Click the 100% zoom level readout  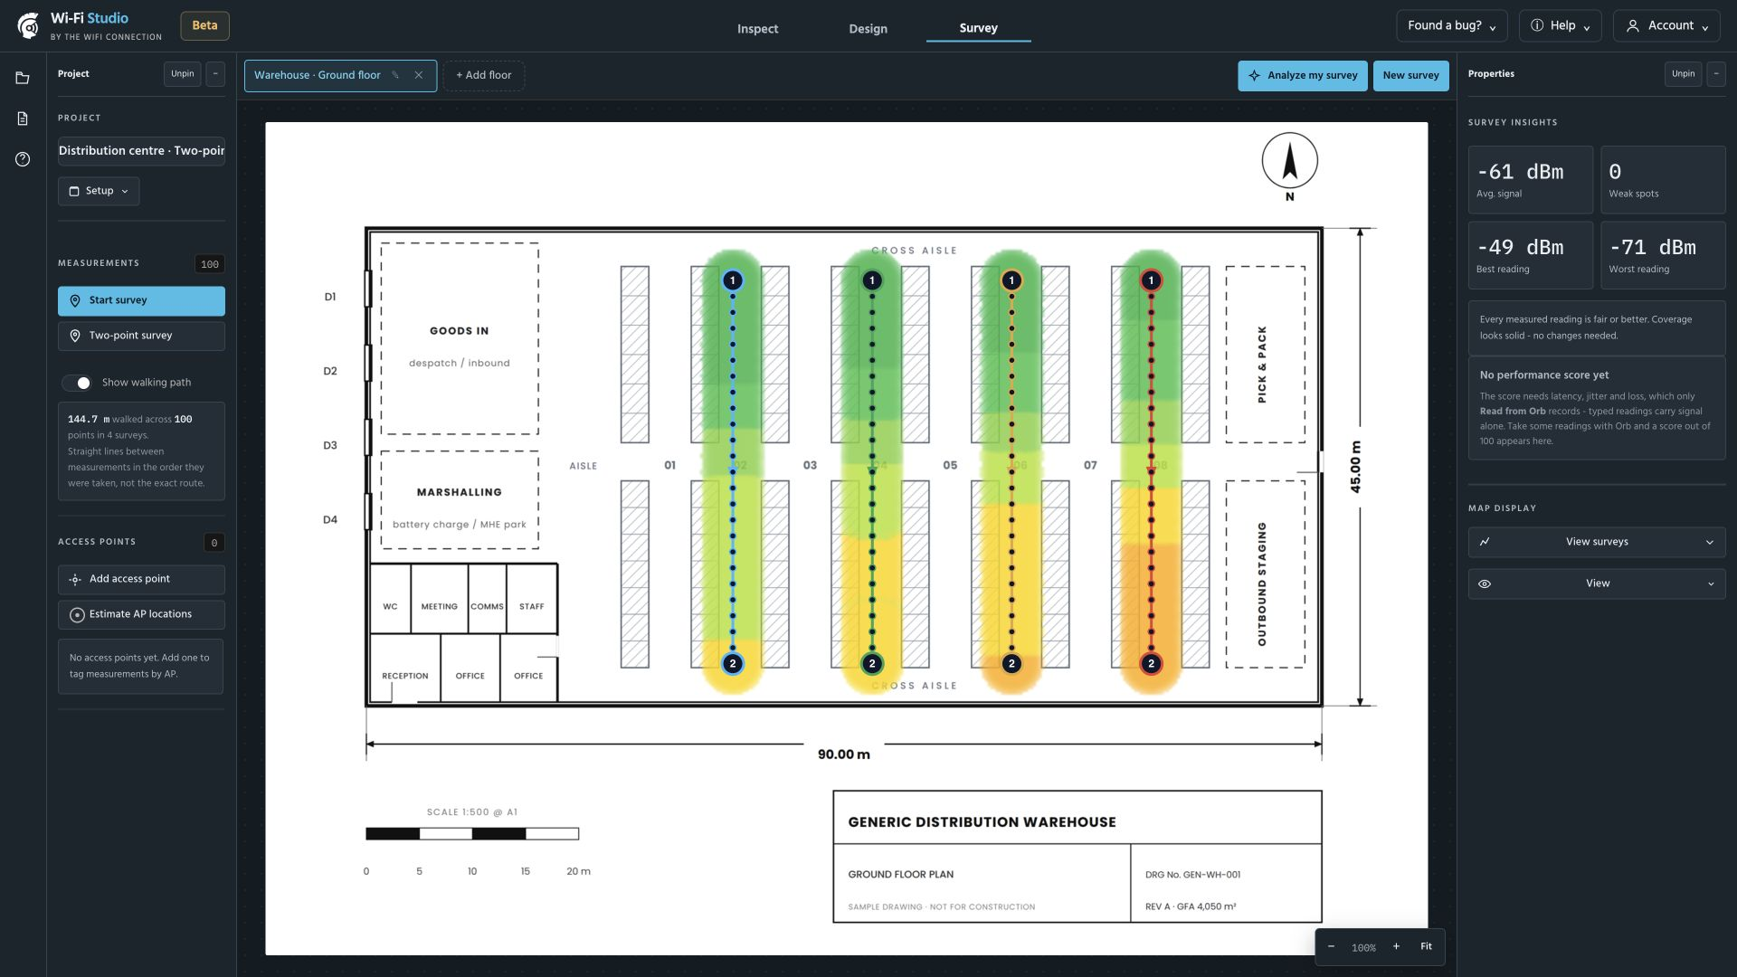tap(1363, 947)
